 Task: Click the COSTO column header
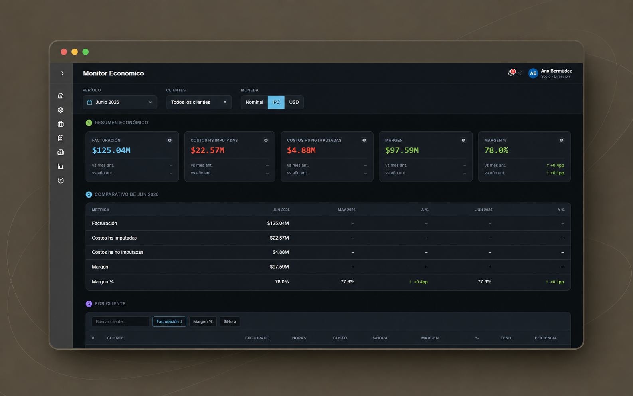click(340, 338)
